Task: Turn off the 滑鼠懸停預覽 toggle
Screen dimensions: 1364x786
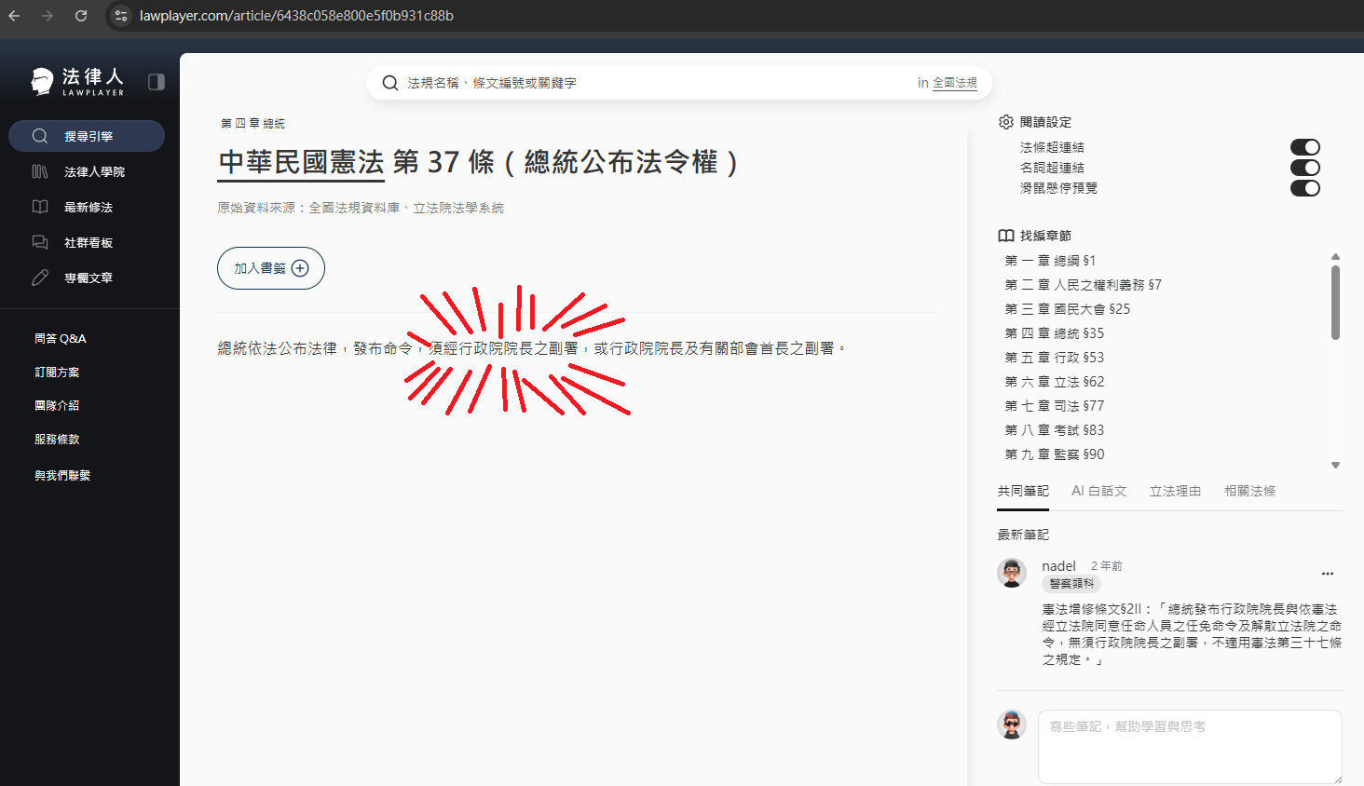Action: tap(1304, 188)
